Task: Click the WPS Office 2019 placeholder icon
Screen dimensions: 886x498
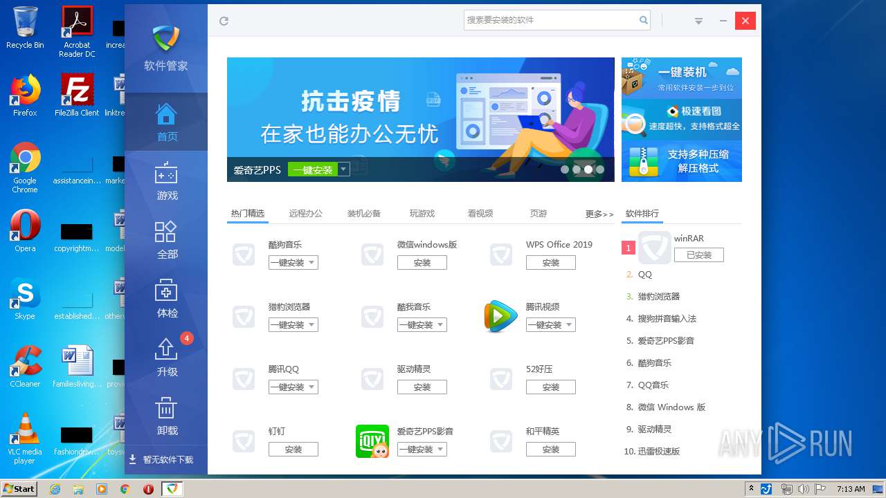Action: pos(501,255)
